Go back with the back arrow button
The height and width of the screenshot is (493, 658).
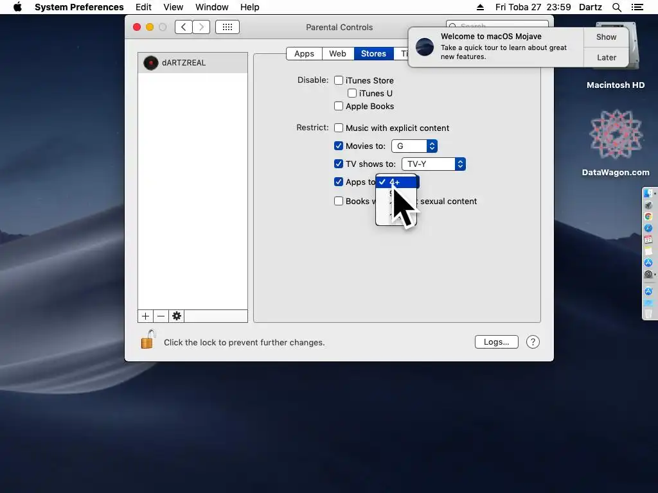click(x=183, y=27)
